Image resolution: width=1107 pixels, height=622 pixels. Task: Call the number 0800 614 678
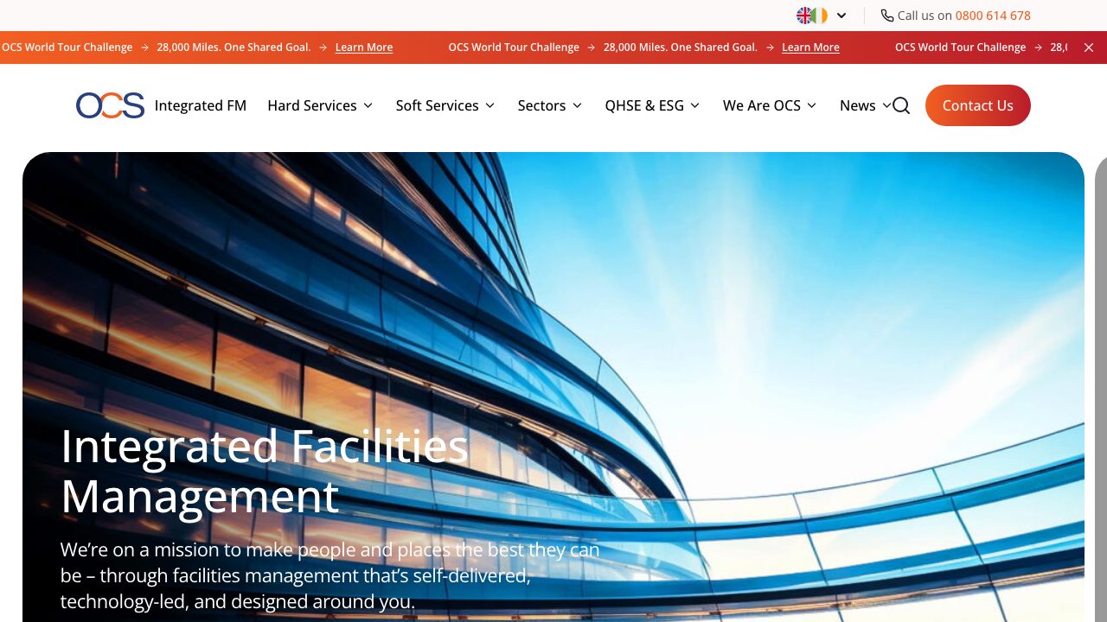[x=993, y=16]
